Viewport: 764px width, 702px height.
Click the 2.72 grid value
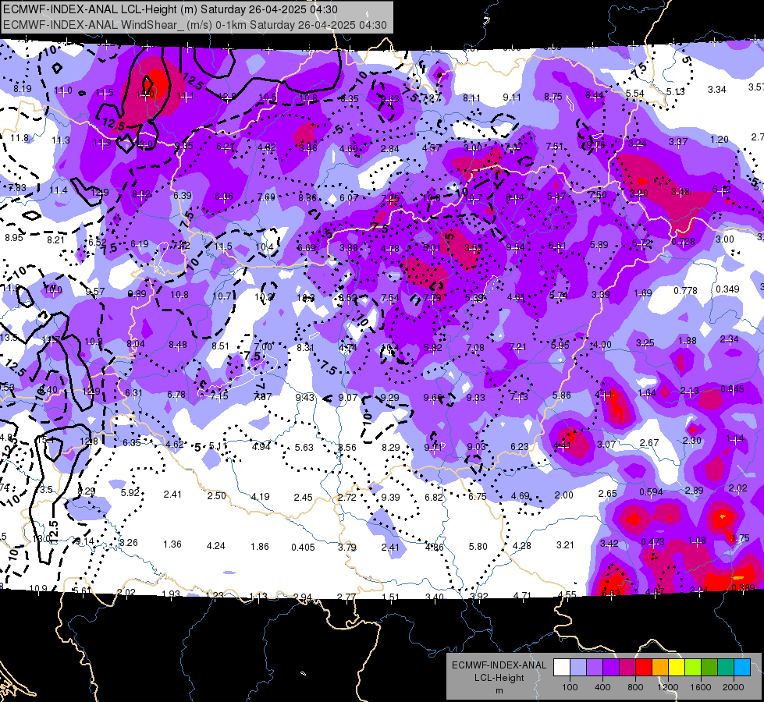(347, 498)
